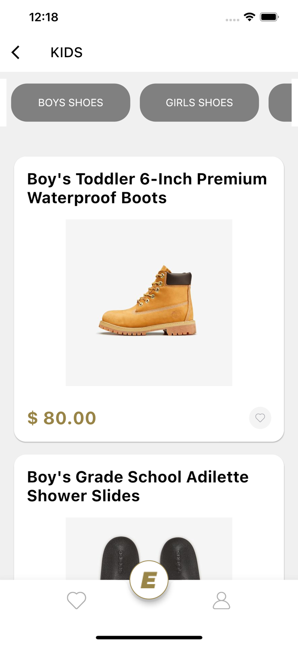This screenshot has width=298, height=645.
Task: Tap the gold E logo button
Action: (x=149, y=580)
